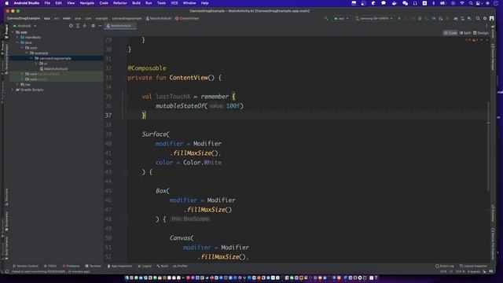Viewport: 503px width, 283px height.
Task: Toggle the code fold marker at line 35
Action: 126,97
